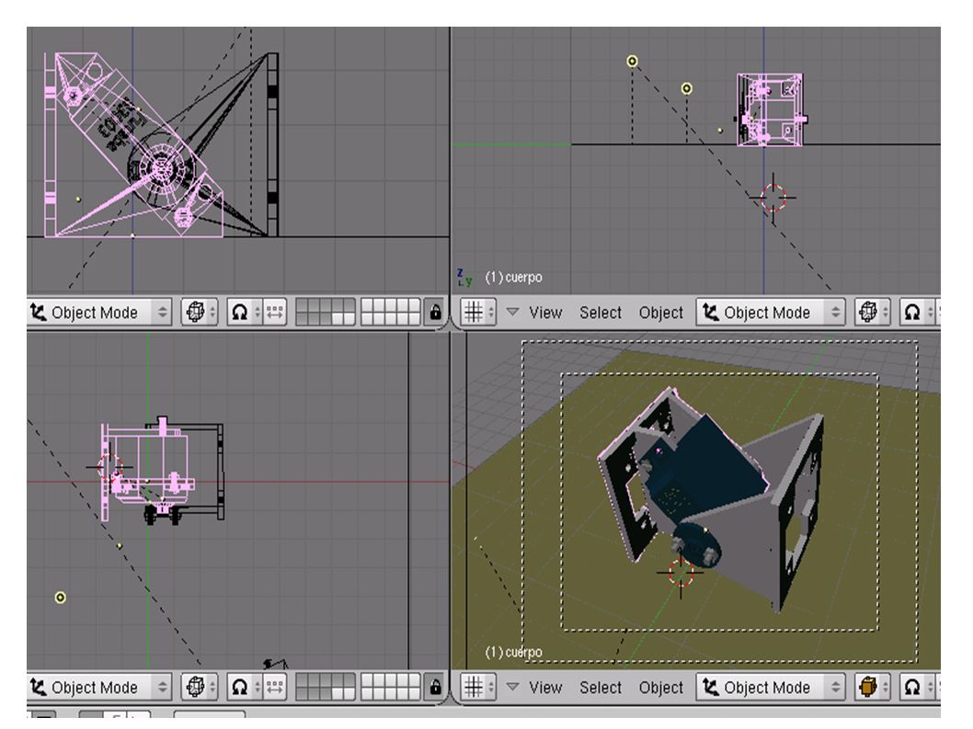973x729 pixels.
Task: Toggle layer 15 button in upper-left viewport header
Action: pyautogui.click(x=349, y=318)
